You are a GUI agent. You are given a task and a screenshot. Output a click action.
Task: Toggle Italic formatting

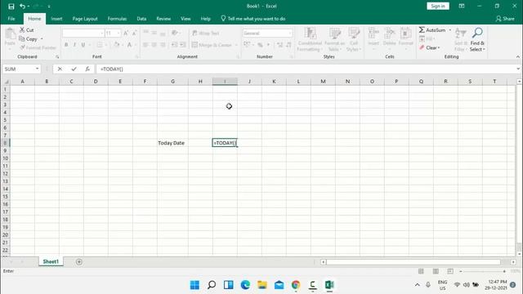pyautogui.click(x=74, y=45)
